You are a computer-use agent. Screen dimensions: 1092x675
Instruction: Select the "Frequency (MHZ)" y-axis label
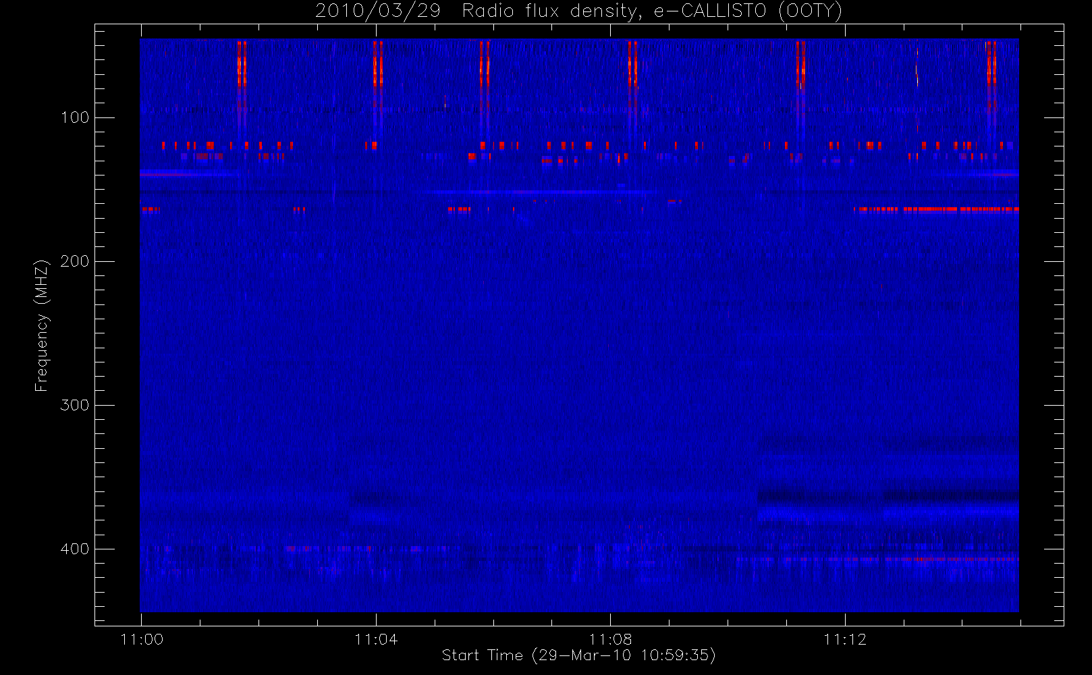pyautogui.click(x=42, y=325)
